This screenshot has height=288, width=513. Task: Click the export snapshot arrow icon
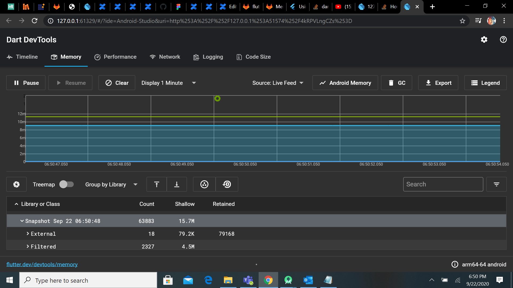click(156, 184)
